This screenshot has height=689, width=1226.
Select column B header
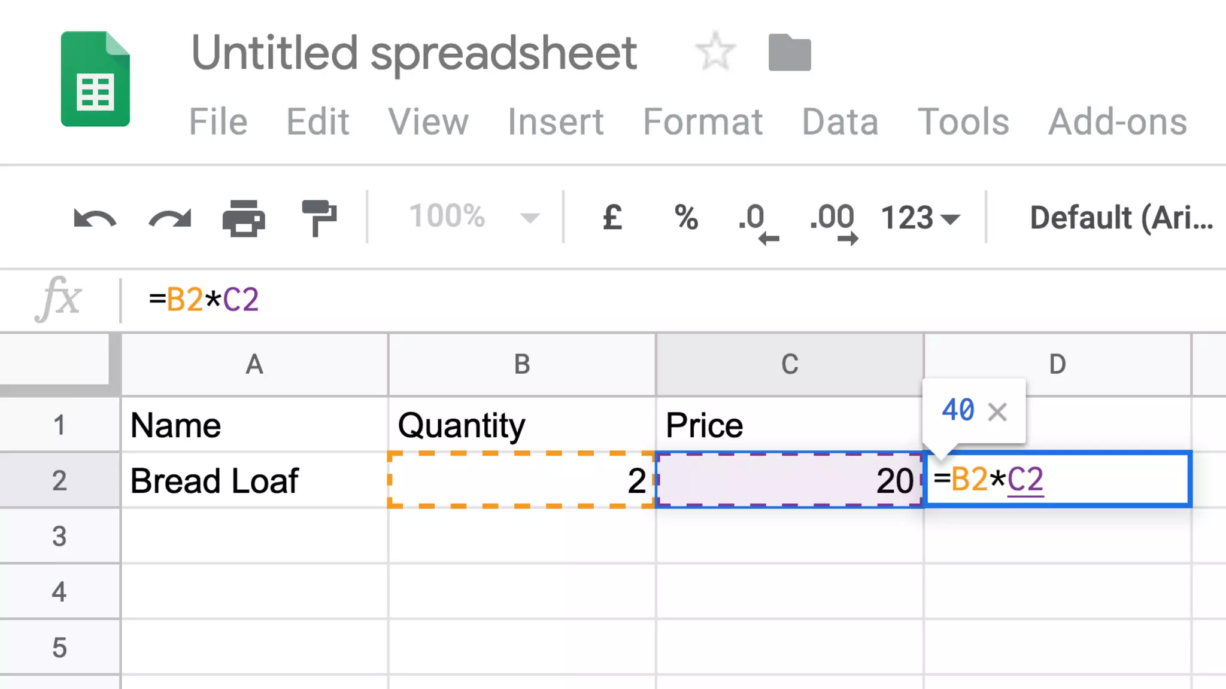click(x=522, y=364)
